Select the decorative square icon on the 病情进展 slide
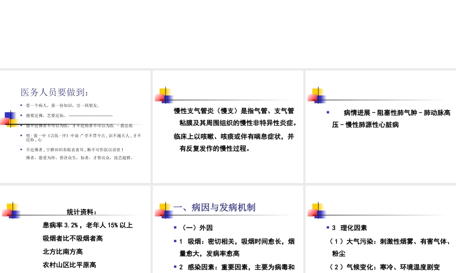 [x=318, y=96]
